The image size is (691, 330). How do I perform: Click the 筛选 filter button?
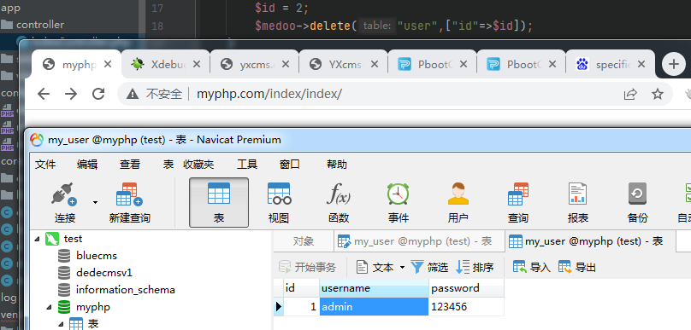(x=429, y=267)
